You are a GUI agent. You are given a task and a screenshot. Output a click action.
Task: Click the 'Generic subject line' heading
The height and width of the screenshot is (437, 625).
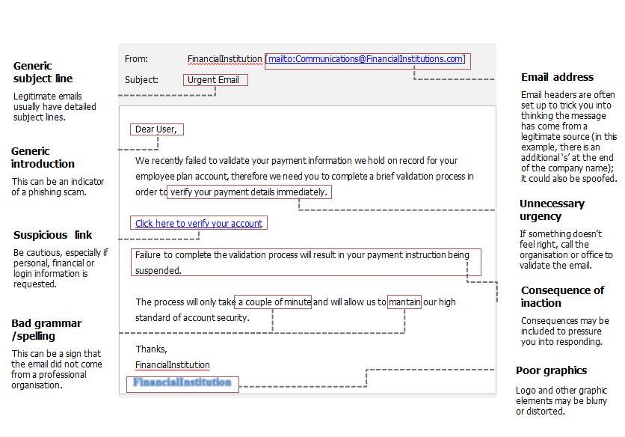(43, 73)
